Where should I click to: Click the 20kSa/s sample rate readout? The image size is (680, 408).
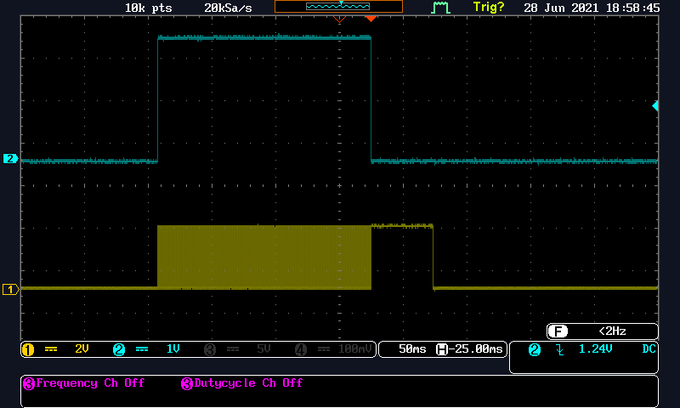228,8
